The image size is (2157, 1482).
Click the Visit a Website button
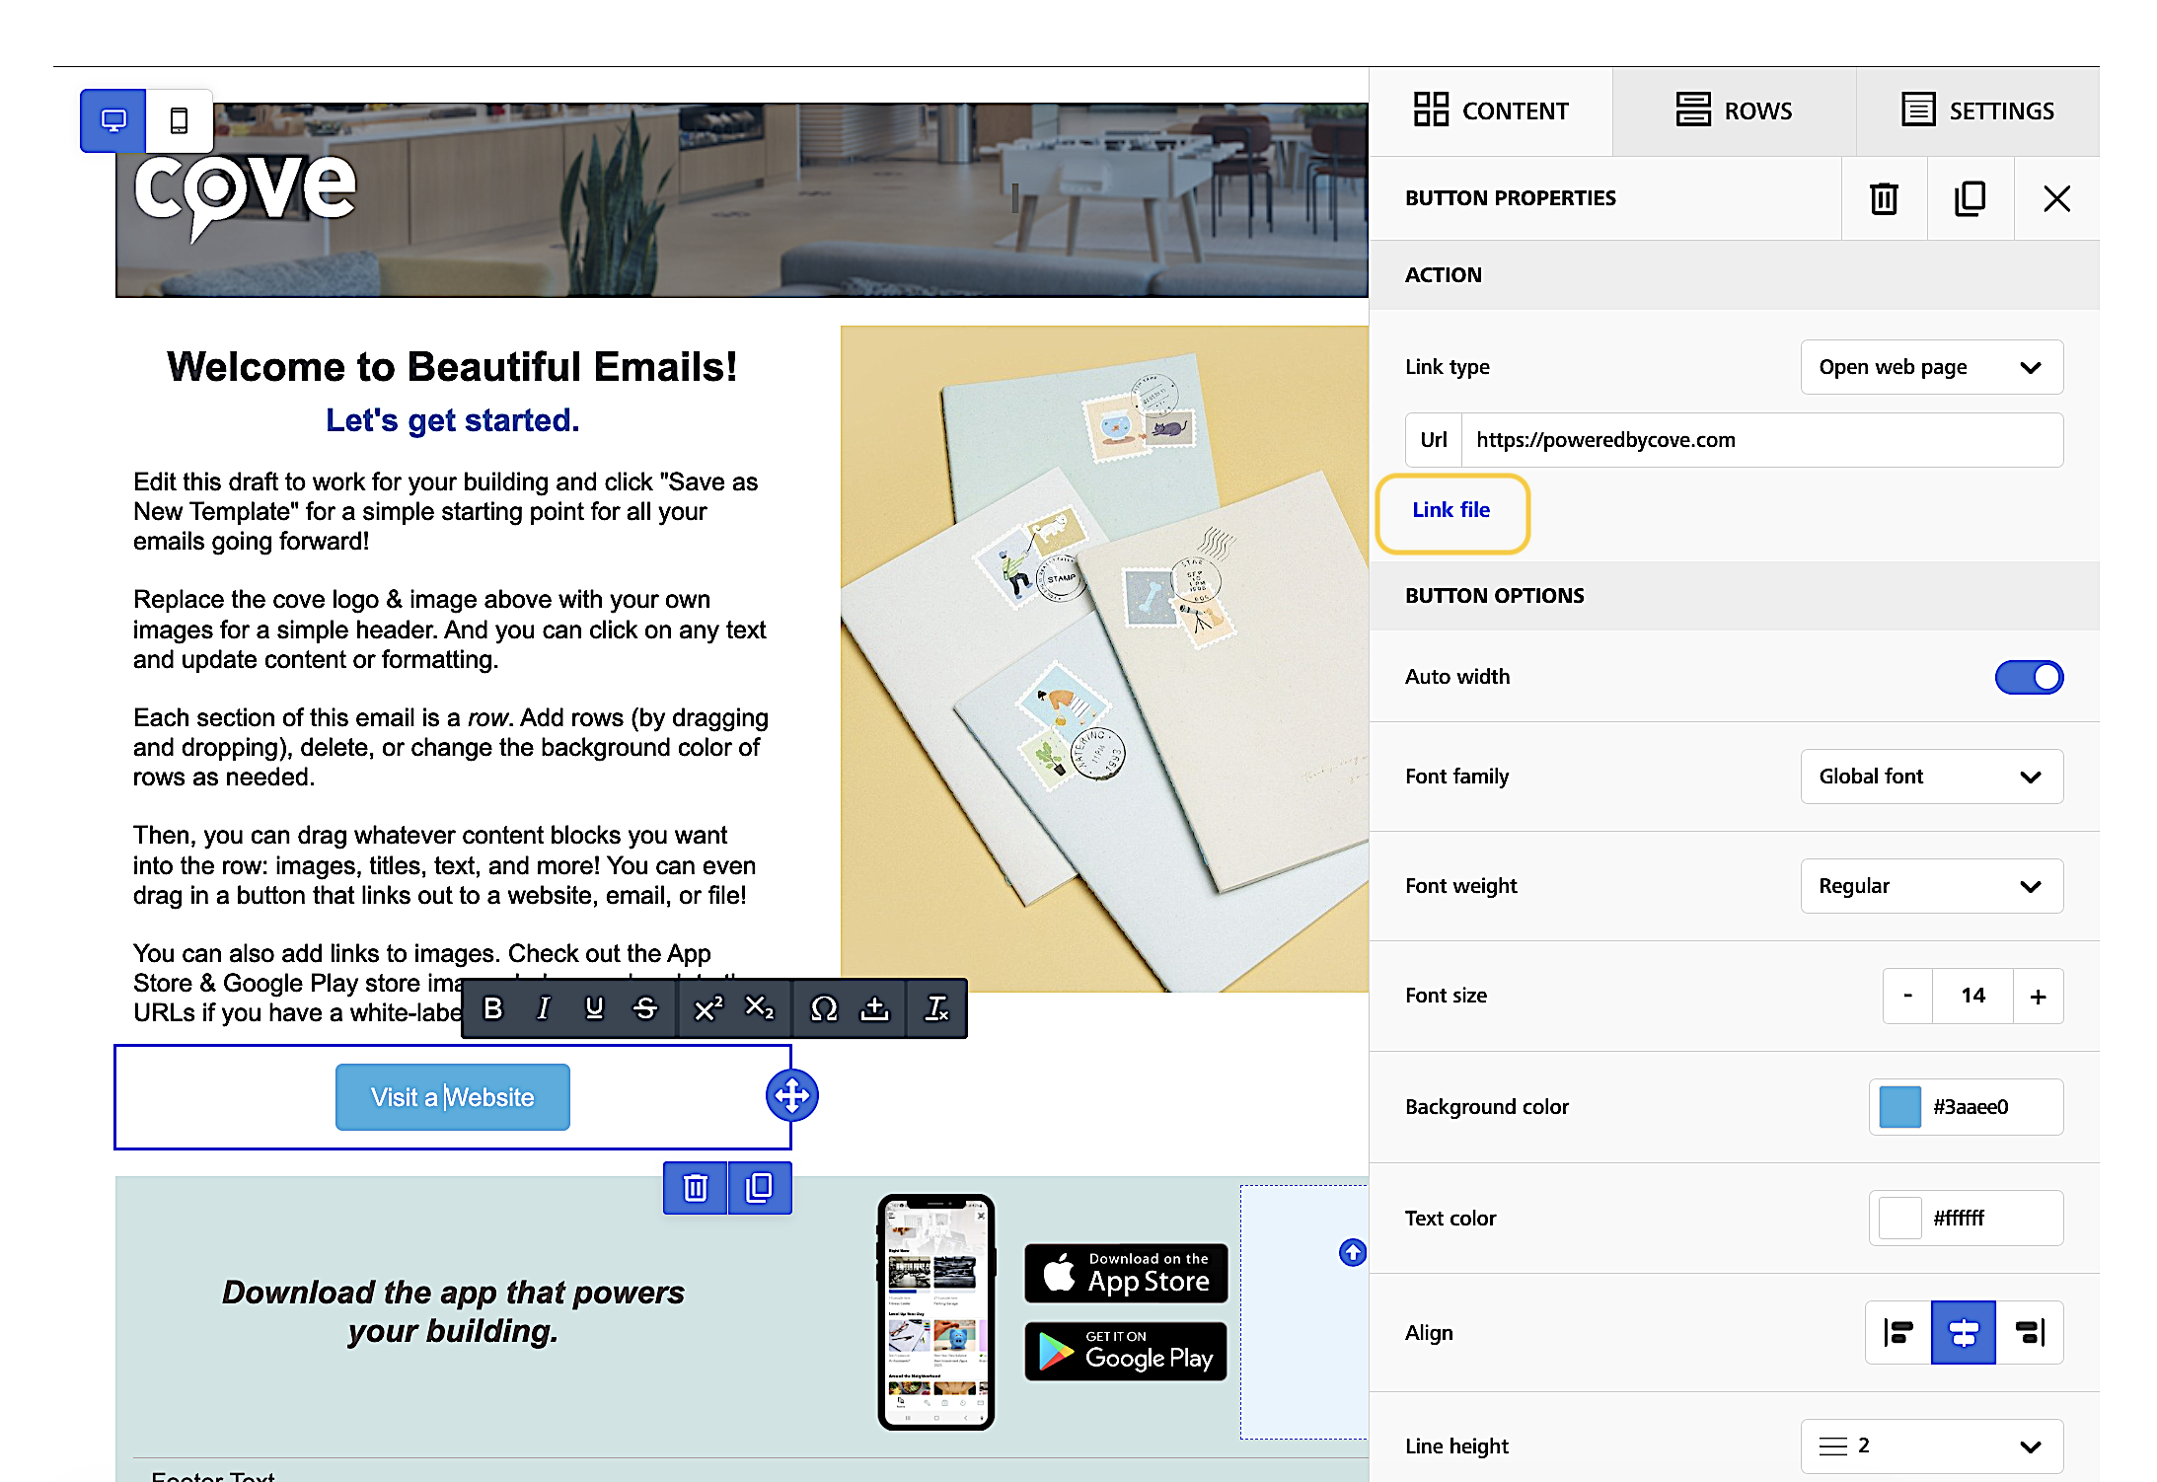(452, 1097)
